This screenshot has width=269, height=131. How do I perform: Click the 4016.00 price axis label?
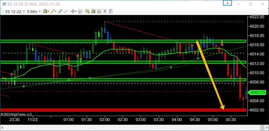pyautogui.click(x=257, y=45)
